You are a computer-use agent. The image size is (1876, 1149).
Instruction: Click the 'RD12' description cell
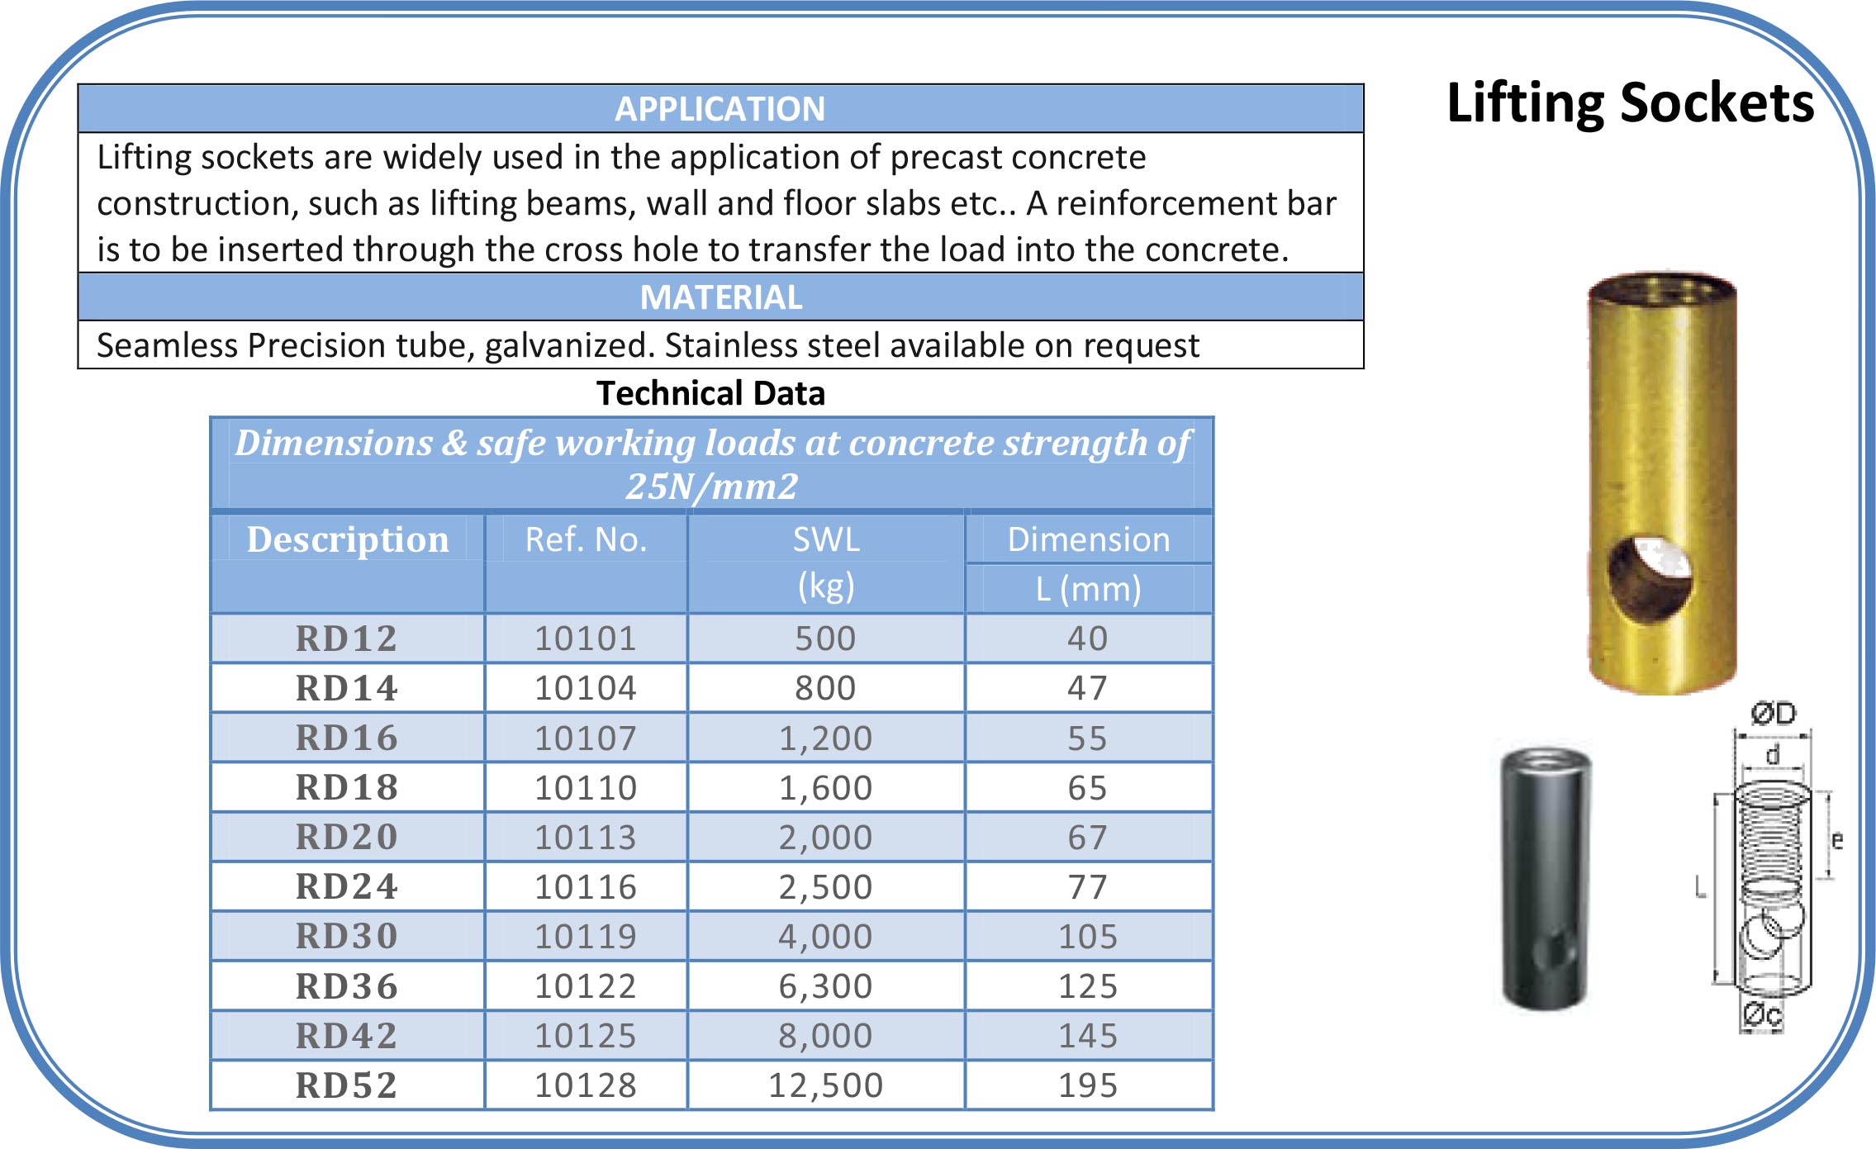tap(347, 639)
